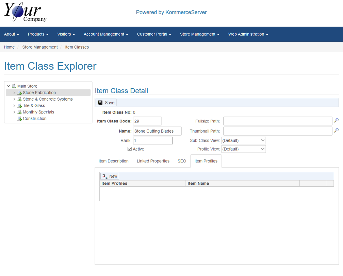Click the Your Company logo

pos(25,12)
